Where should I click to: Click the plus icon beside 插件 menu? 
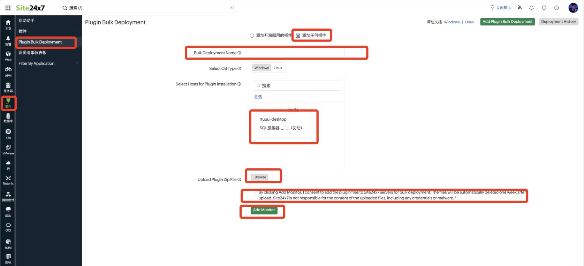(x=77, y=32)
